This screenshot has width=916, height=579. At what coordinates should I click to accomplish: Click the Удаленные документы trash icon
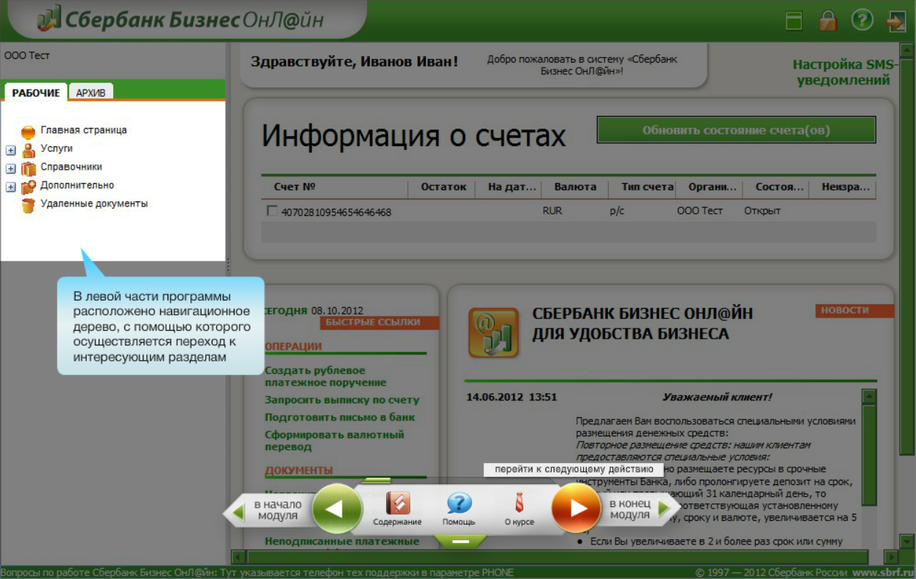tap(28, 205)
